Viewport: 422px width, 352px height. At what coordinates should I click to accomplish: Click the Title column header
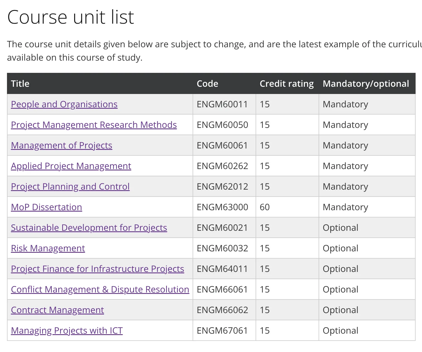20,84
